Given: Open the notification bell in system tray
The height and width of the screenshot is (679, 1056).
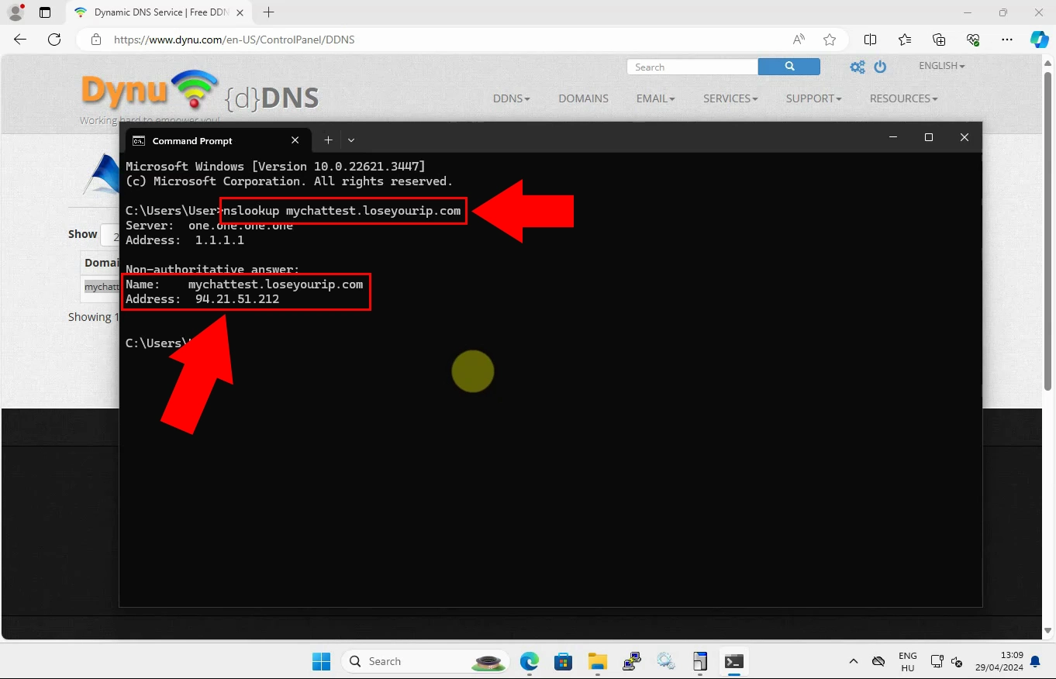Looking at the screenshot, I should pos(1035,662).
